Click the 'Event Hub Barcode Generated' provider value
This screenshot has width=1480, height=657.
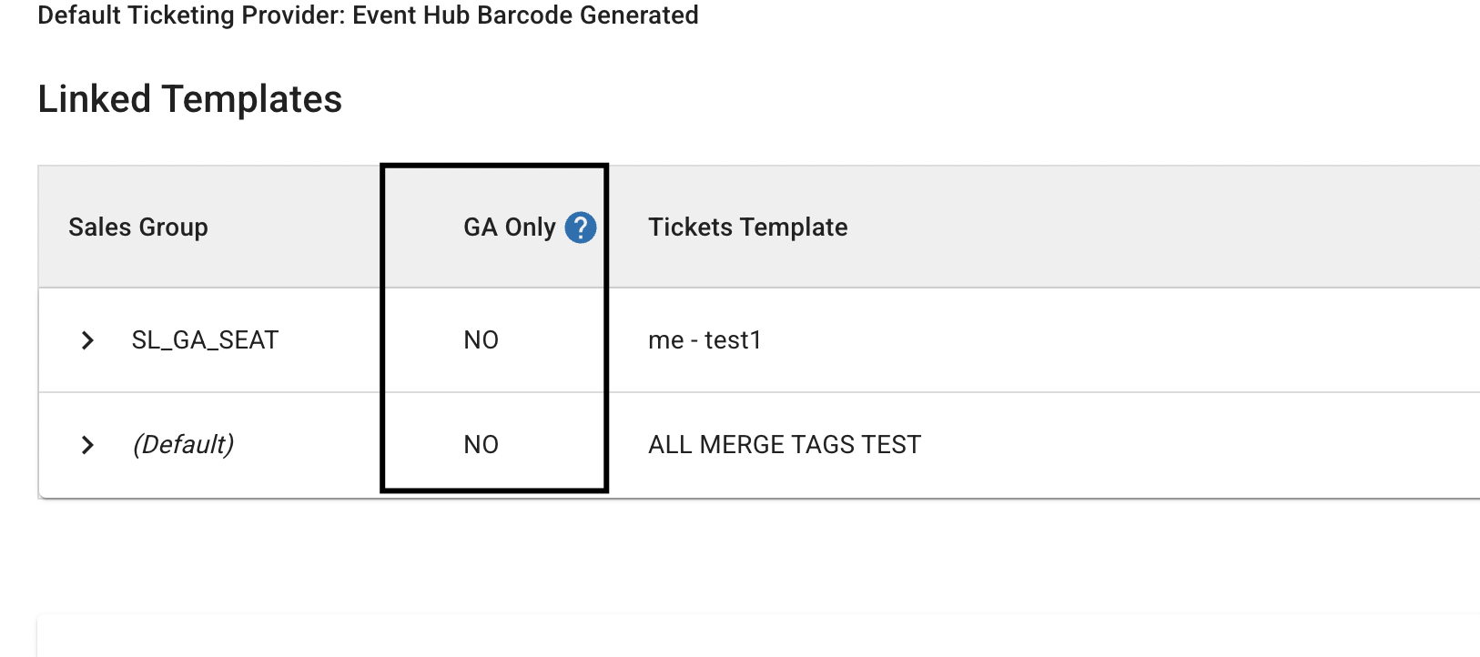525,15
